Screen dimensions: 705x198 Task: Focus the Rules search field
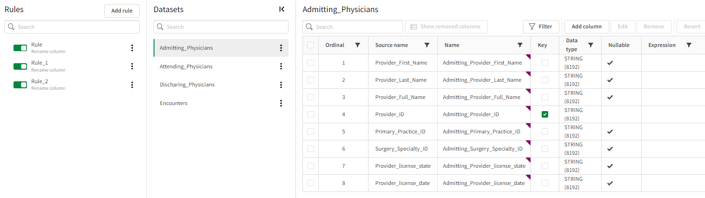(72, 27)
